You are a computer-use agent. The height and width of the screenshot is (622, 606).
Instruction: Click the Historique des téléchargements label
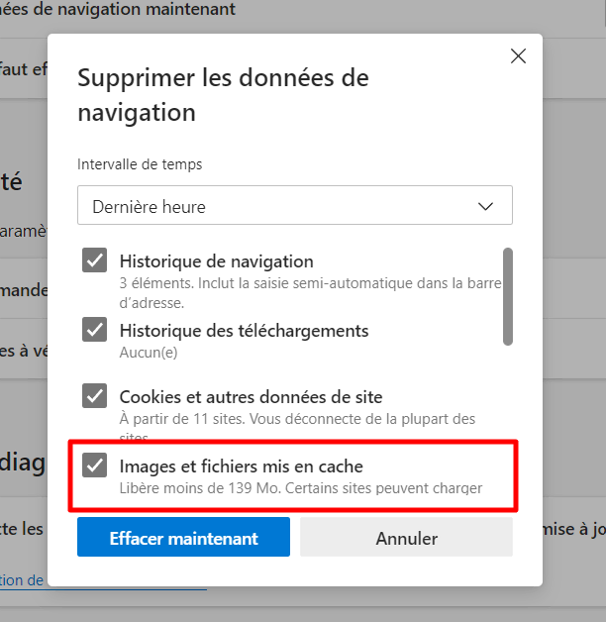click(244, 330)
